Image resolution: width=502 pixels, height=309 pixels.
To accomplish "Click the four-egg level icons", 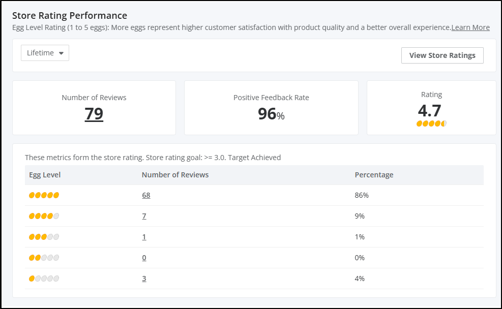I will coord(44,216).
